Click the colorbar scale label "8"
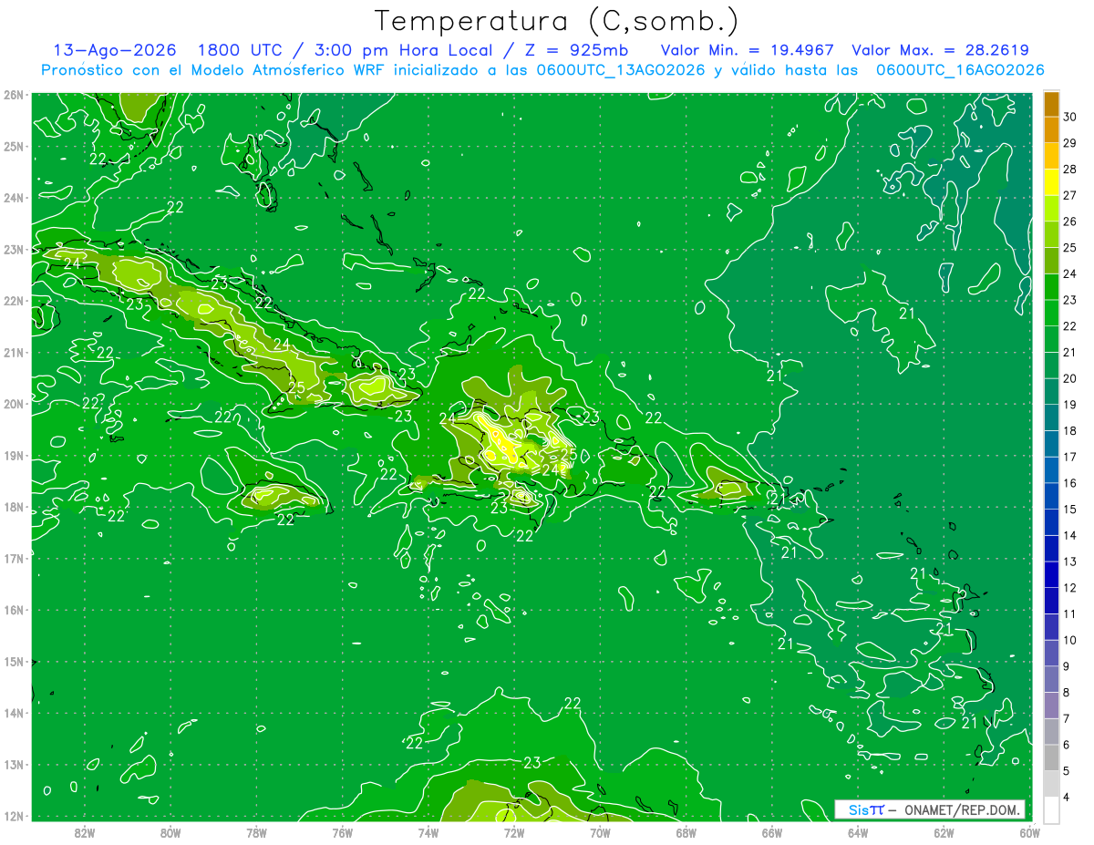1094x845 pixels. [x=1067, y=693]
